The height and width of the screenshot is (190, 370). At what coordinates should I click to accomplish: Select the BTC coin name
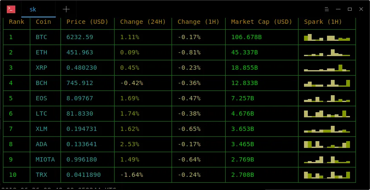[x=41, y=37]
